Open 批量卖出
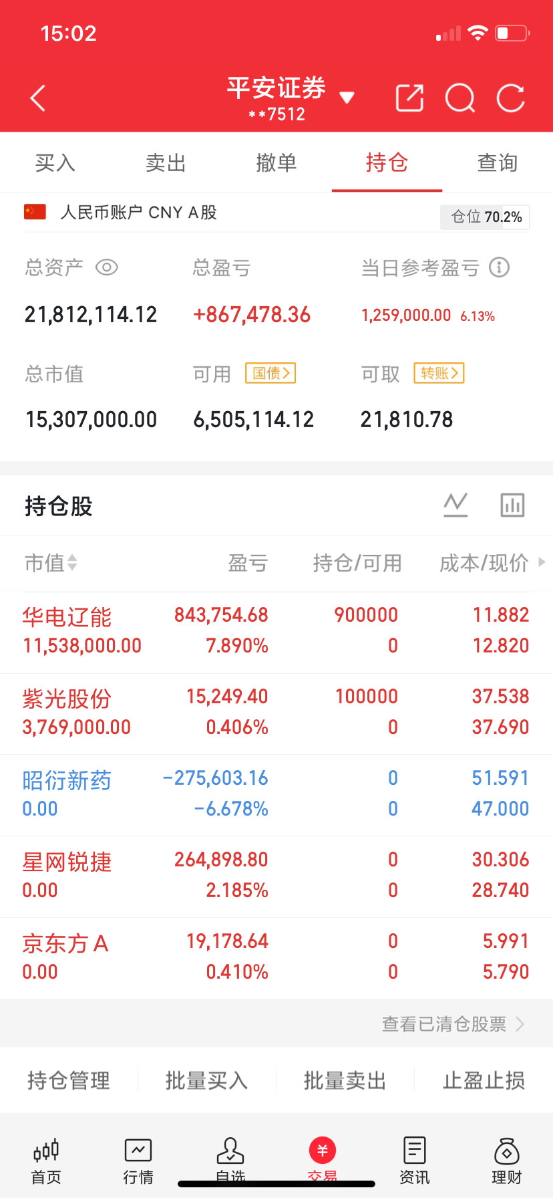The height and width of the screenshot is (1198, 553). (x=345, y=1080)
